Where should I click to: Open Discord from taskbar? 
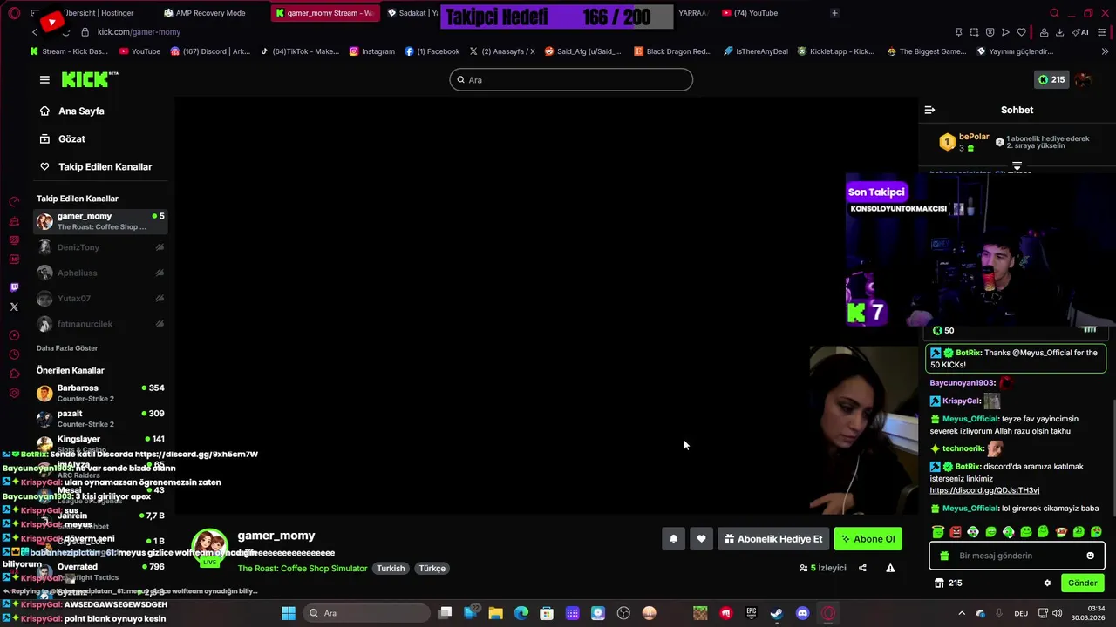click(802, 613)
